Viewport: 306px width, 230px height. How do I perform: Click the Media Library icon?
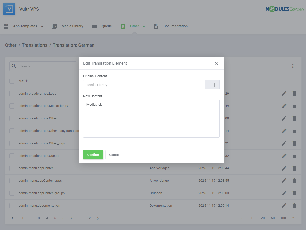coord(54,26)
